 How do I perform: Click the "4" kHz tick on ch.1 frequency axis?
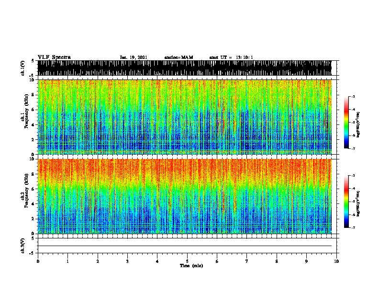pos(33,125)
